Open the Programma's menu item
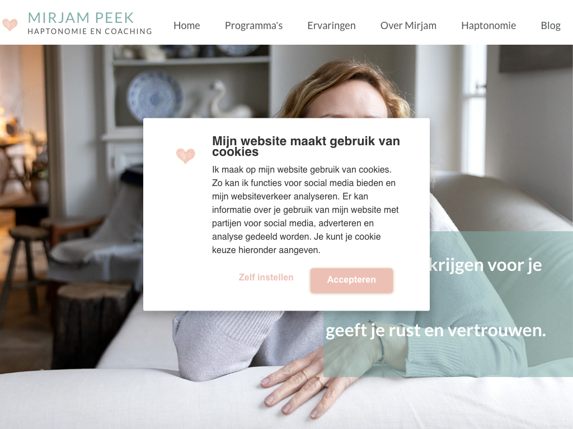 pos(253,26)
